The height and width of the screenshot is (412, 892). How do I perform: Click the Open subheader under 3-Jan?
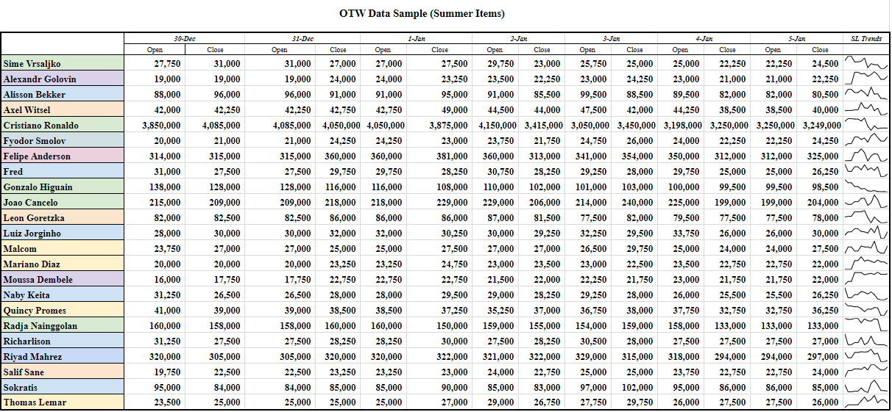[587, 50]
